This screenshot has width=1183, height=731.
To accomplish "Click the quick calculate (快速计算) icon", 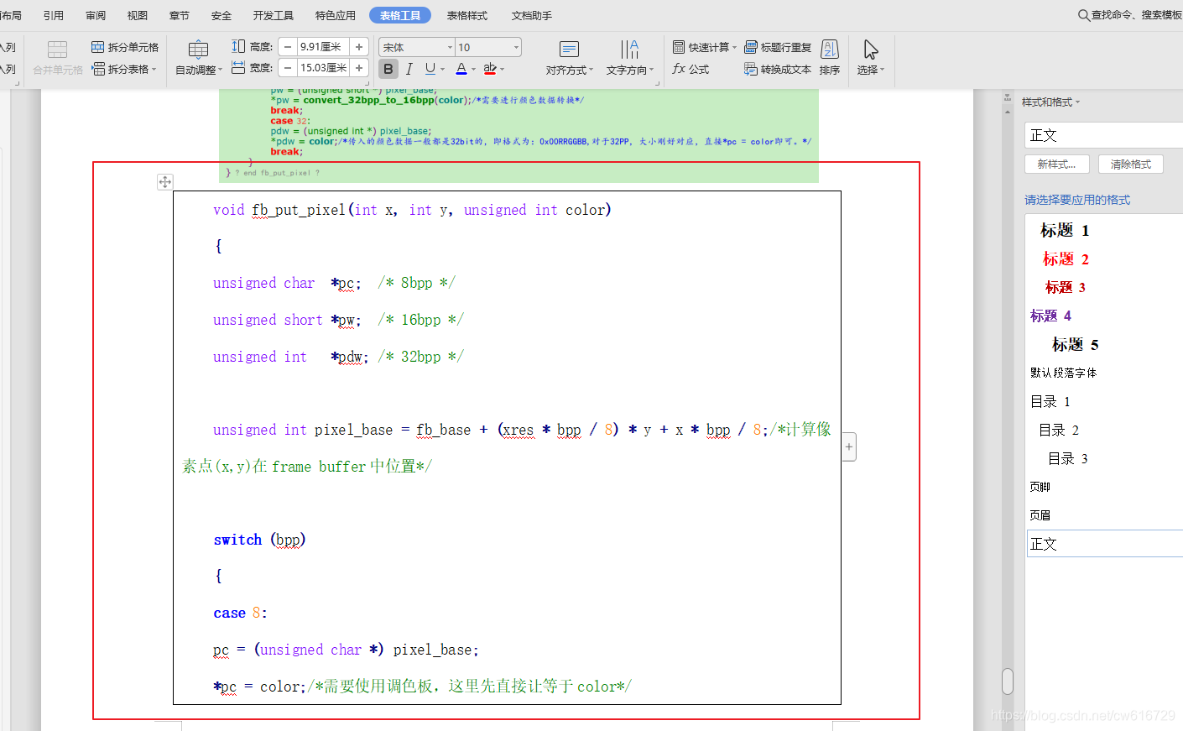I will [x=679, y=47].
